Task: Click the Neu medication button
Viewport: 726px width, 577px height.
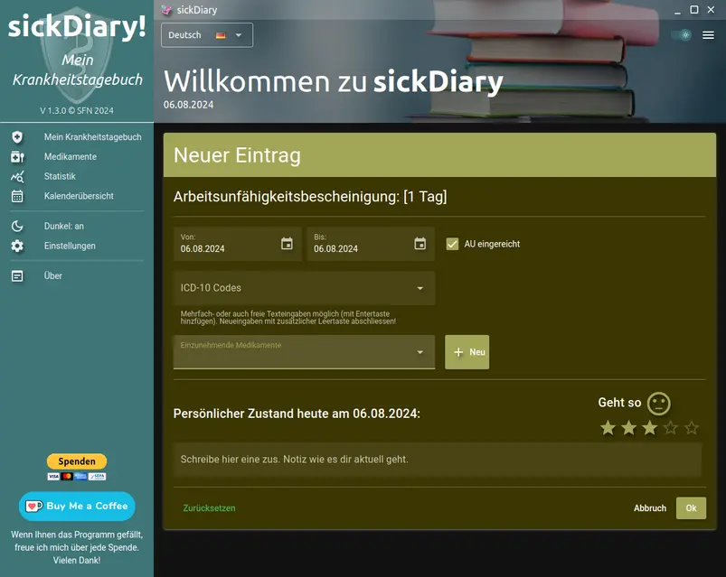Action: (x=467, y=352)
